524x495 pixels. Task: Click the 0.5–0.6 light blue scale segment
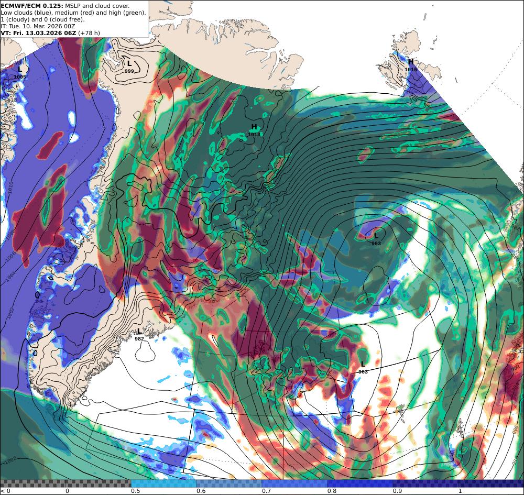coord(163,483)
